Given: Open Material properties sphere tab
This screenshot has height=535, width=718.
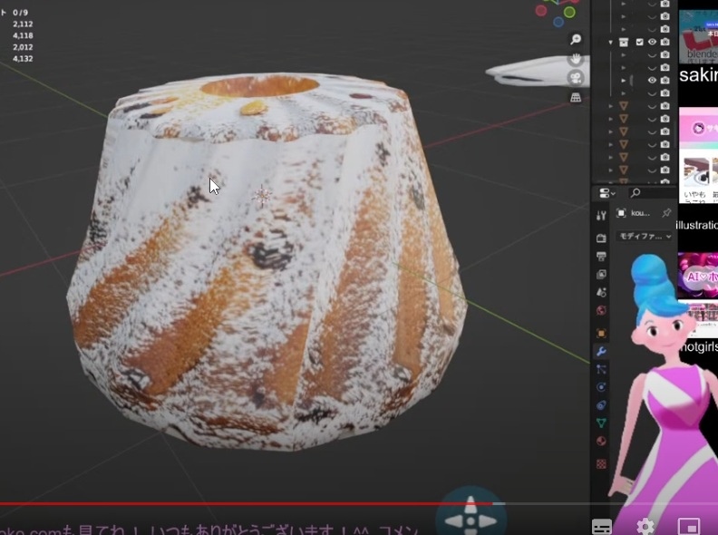Looking at the screenshot, I should tap(601, 441).
